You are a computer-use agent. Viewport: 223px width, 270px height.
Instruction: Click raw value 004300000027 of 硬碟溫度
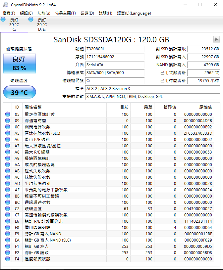tap(198, 209)
